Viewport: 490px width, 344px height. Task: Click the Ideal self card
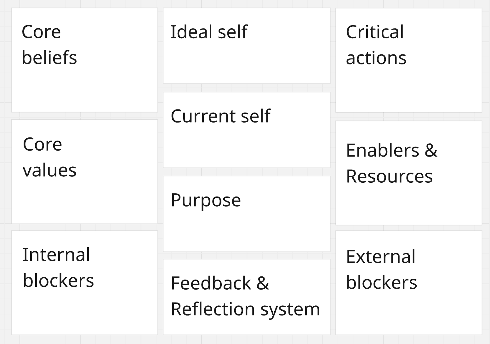tap(247, 46)
